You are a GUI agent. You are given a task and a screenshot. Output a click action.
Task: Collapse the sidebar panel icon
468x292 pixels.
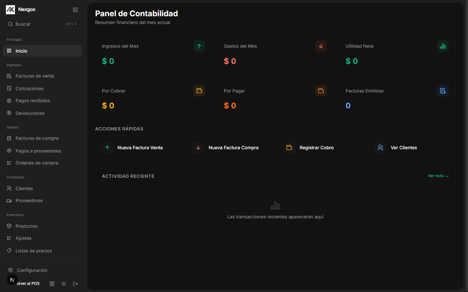75,10
